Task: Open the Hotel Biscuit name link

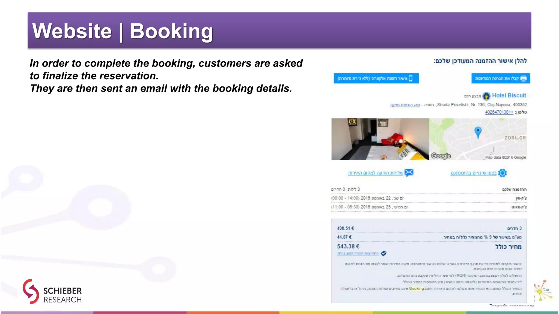Action: click(x=509, y=95)
